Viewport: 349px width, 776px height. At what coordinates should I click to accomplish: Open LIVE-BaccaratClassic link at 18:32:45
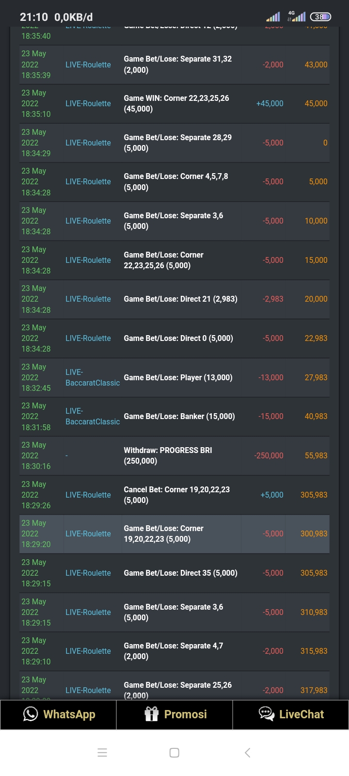[92, 377]
